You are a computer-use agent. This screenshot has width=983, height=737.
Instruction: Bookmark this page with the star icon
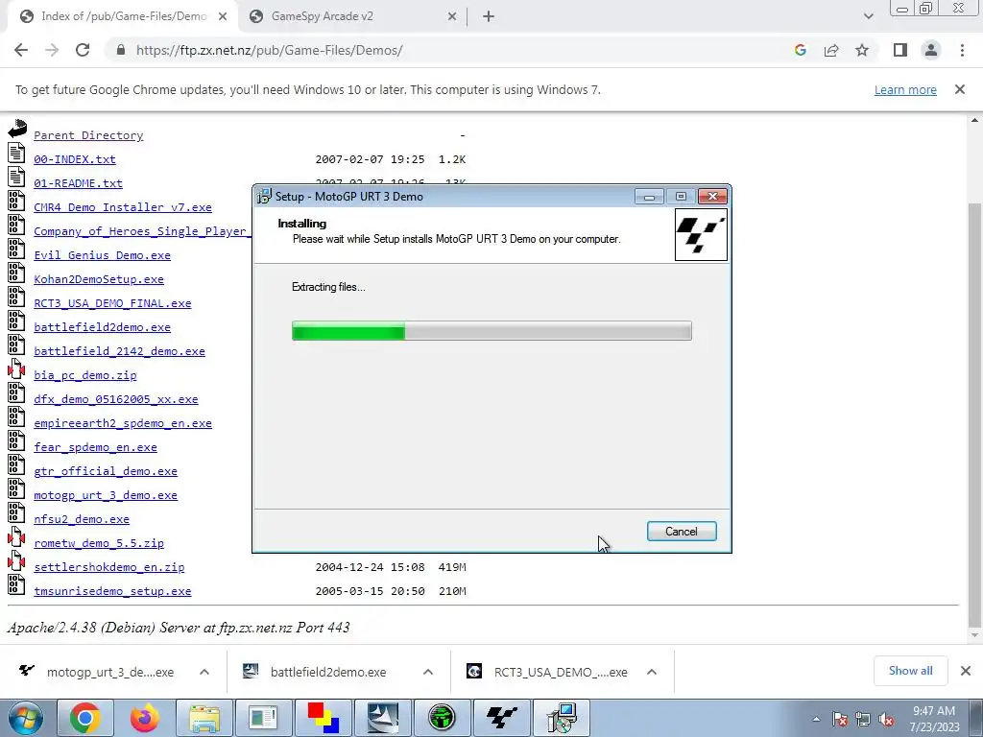coord(862,50)
